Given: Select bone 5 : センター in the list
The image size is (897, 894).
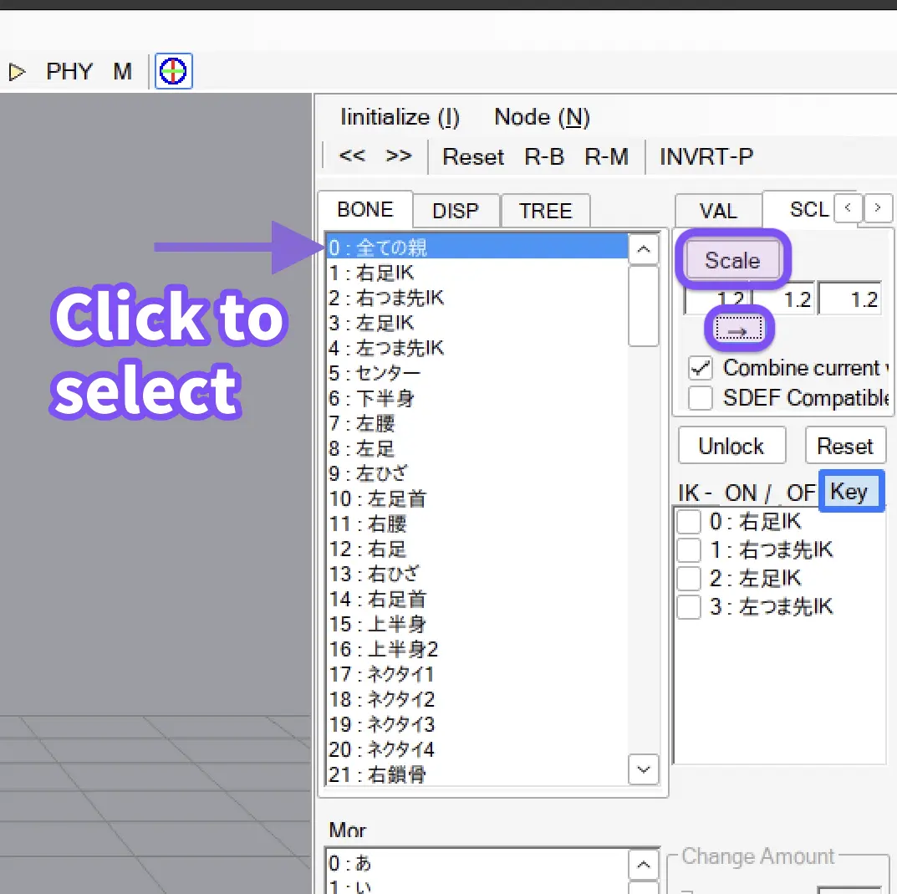Looking at the screenshot, I should [x=477, y=373].
